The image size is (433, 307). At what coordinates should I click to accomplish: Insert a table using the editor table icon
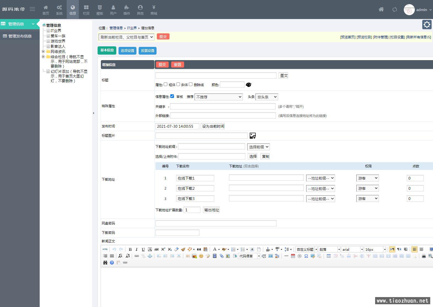(329, 256)
